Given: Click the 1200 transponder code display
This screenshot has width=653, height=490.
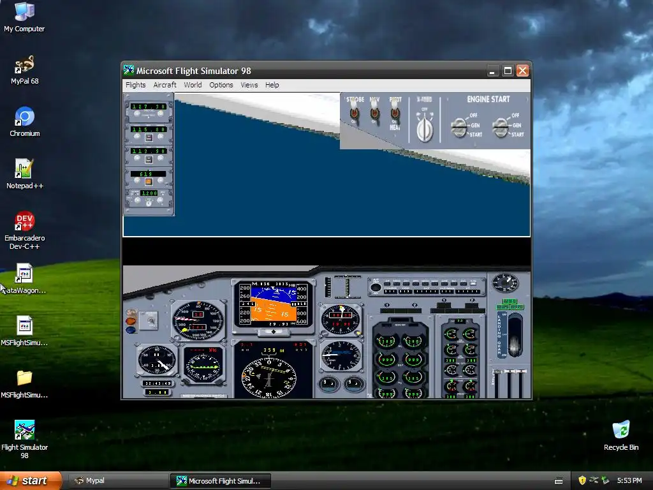Looking at the screenshot, I should (x=149, y=193).
